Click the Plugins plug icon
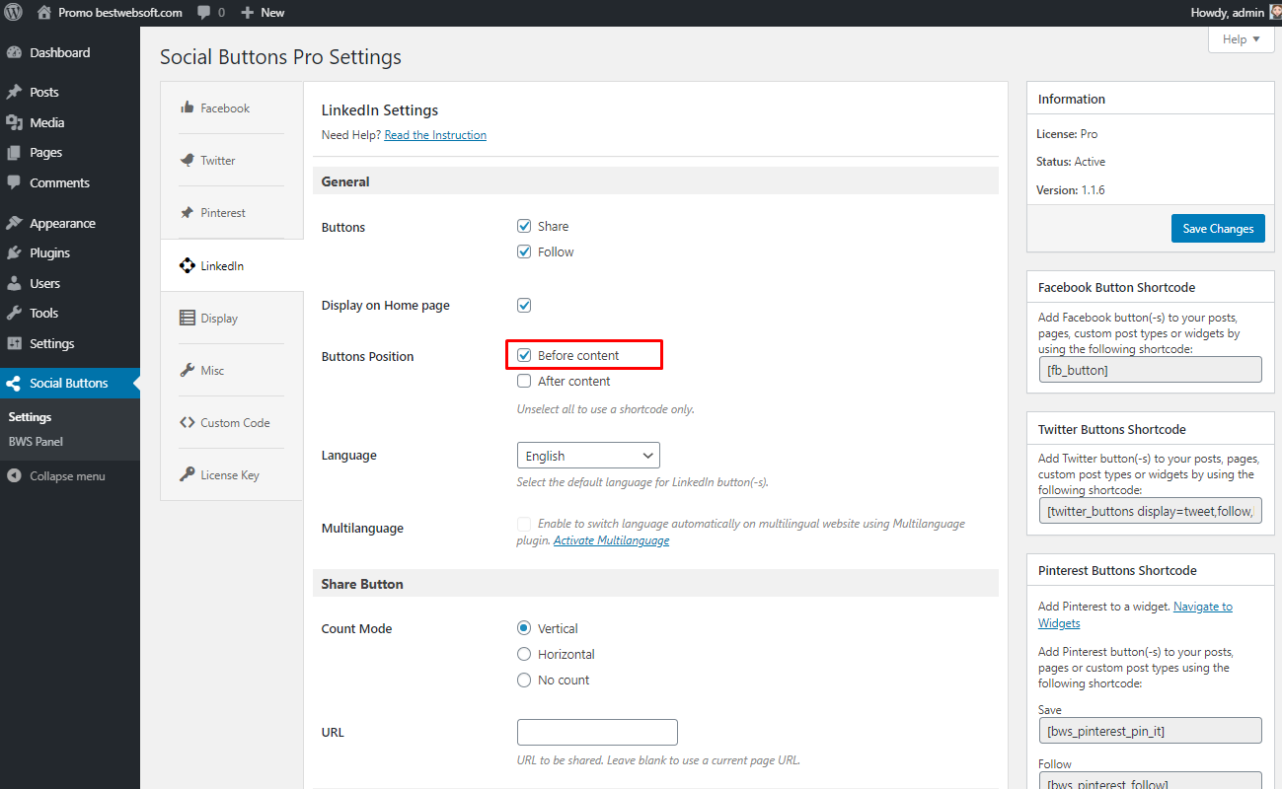 coord(14,253)
